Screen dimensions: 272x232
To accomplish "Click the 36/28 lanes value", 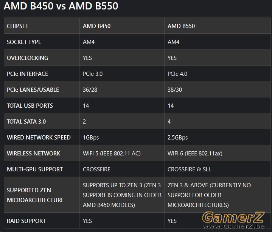I will 90,90.
